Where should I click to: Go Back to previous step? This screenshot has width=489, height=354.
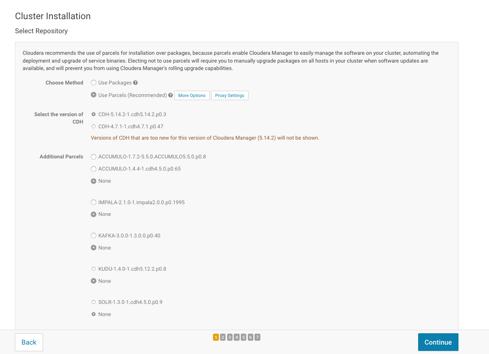click(29, 342)
